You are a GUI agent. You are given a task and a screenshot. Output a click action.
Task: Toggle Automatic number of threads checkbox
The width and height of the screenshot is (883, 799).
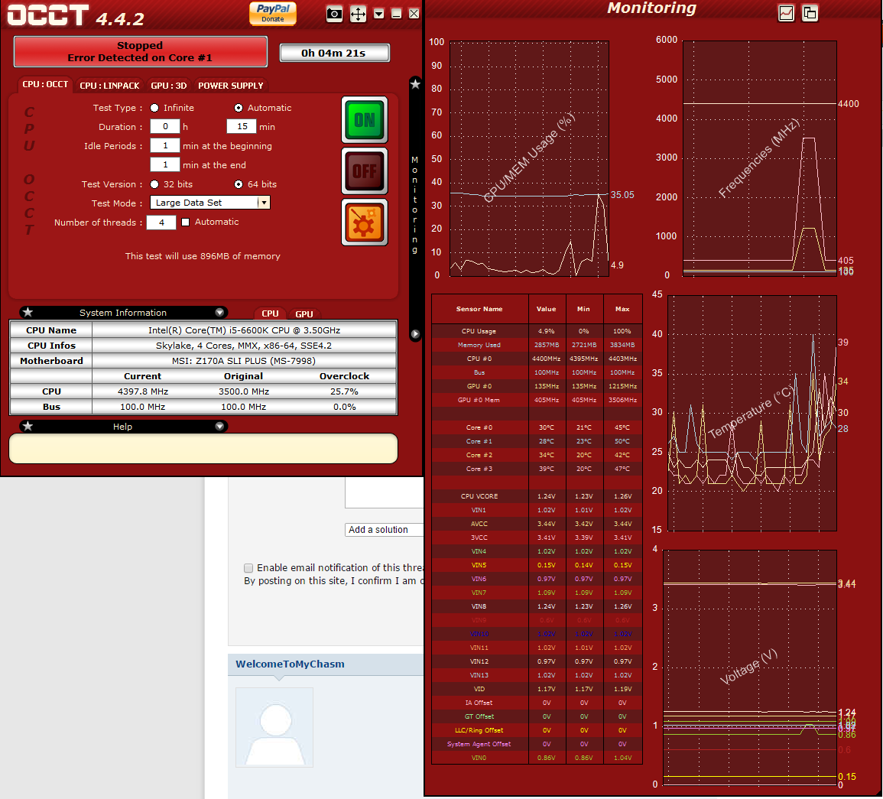185,222
